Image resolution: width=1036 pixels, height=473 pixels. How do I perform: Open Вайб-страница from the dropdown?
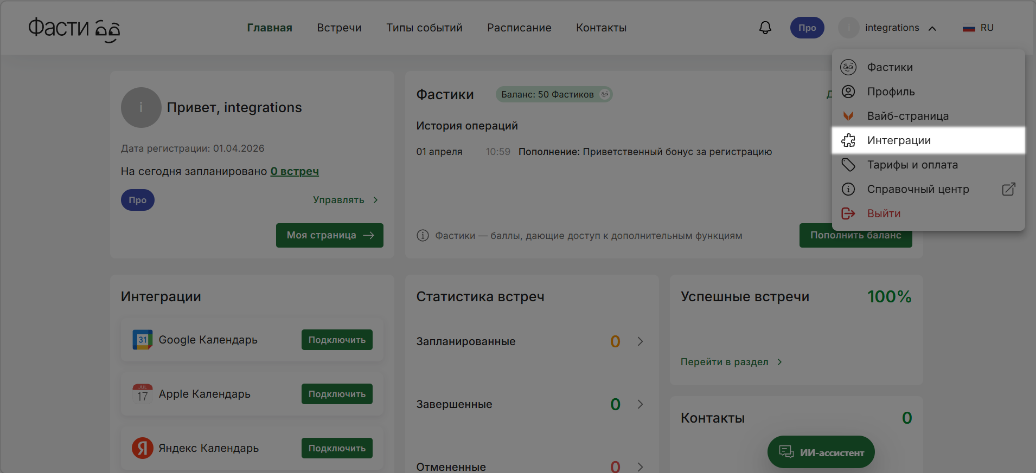907,116
